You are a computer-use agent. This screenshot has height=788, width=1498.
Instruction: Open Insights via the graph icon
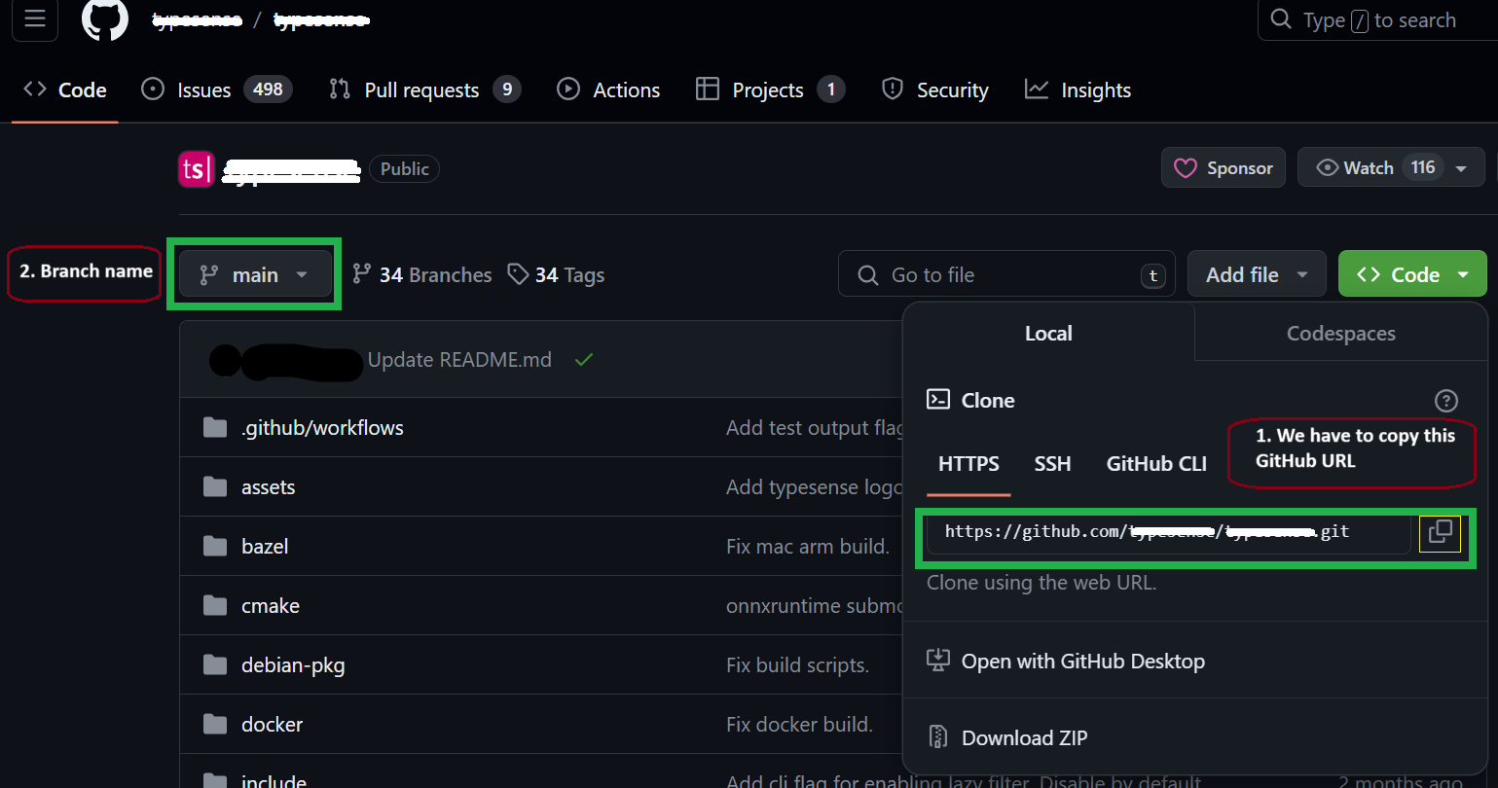(1036, 89)
